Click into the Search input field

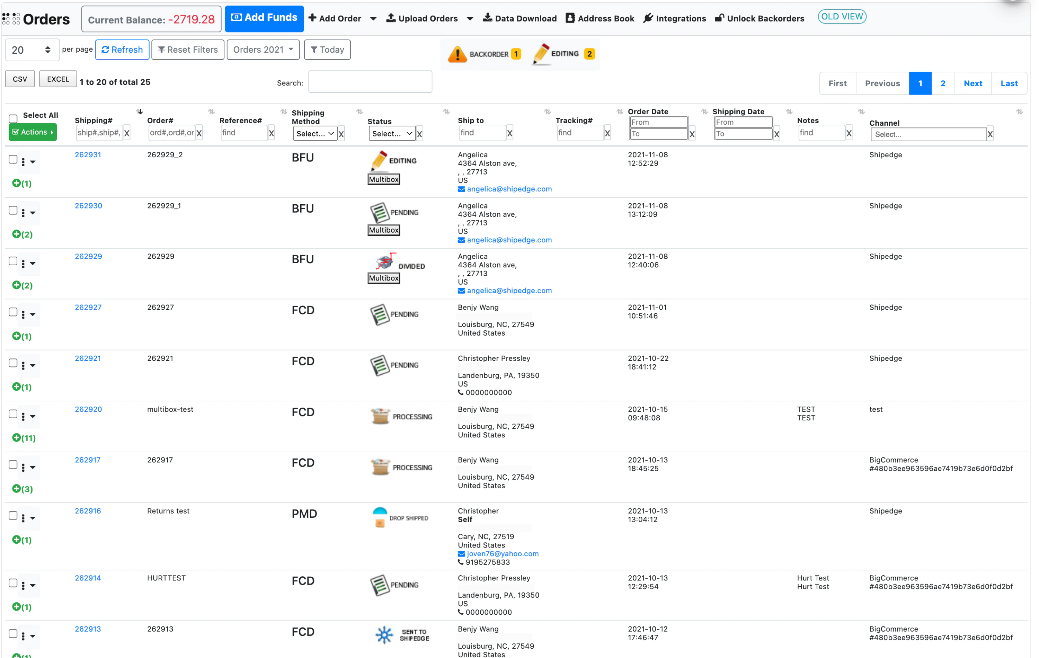click(370, 82)
